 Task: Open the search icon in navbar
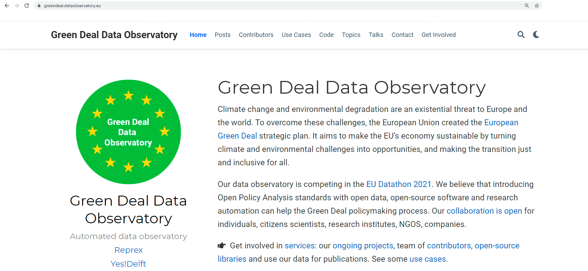[521, 35]
